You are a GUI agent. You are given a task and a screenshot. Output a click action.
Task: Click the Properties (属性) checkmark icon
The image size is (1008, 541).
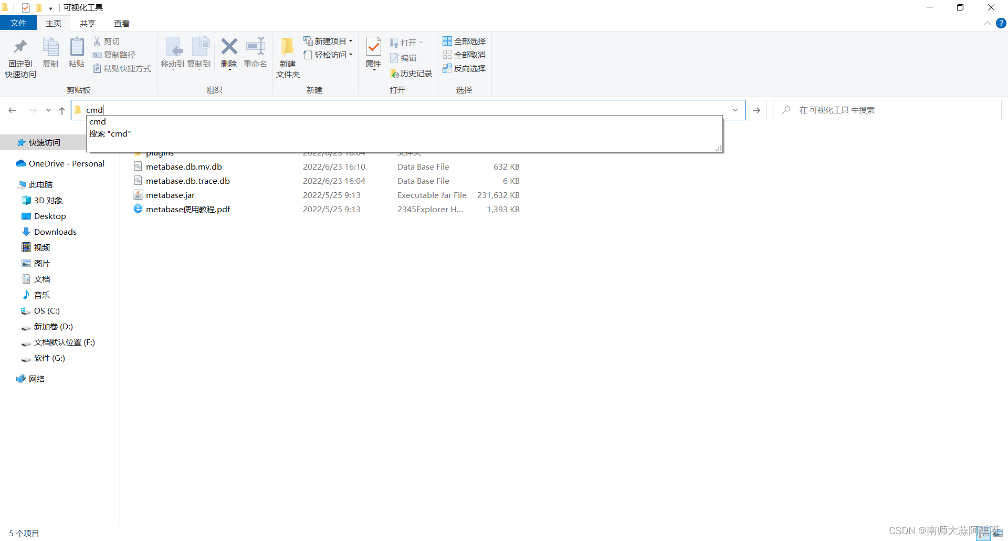point(373,47)
